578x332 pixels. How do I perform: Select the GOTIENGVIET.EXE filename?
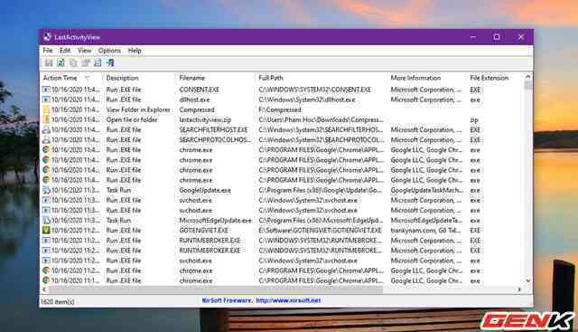[203, 231]
